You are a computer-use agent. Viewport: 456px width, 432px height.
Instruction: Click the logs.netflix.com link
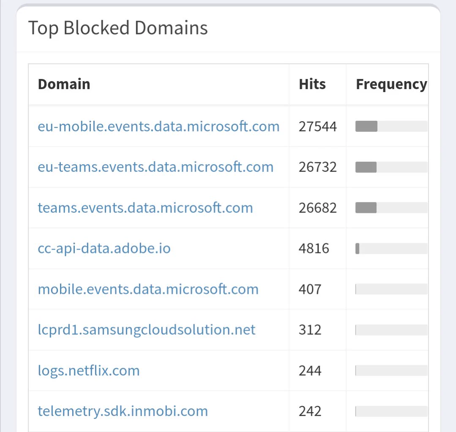[89, 370]
